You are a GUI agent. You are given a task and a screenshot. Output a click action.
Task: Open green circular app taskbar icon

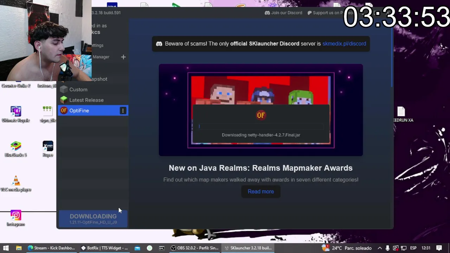(149, 248)
